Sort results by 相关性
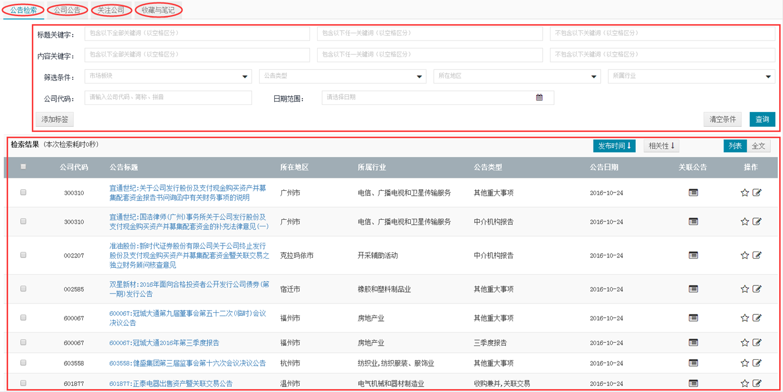783x392 pixels. coord(661,146)
